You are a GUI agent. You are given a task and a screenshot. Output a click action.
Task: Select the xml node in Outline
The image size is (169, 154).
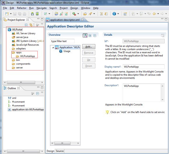pyautogui.click(x=12, y=98)
